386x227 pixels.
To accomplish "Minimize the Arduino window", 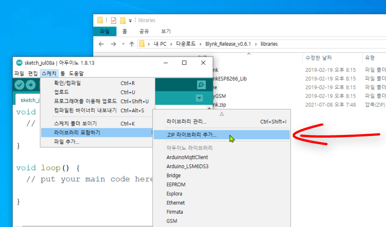I will pos(166,63).
